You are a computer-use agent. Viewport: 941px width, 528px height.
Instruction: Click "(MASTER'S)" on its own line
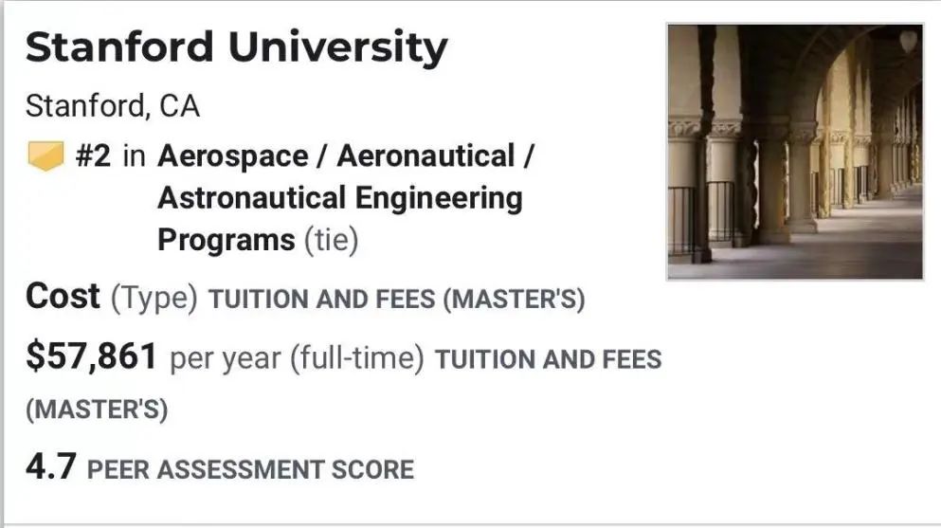[96, 410]
